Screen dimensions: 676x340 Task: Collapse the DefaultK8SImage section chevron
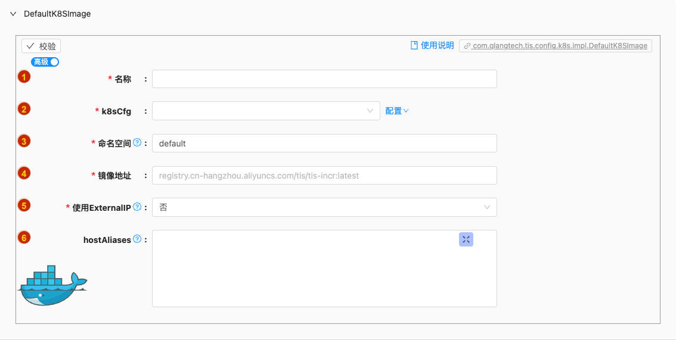[13, 14]
